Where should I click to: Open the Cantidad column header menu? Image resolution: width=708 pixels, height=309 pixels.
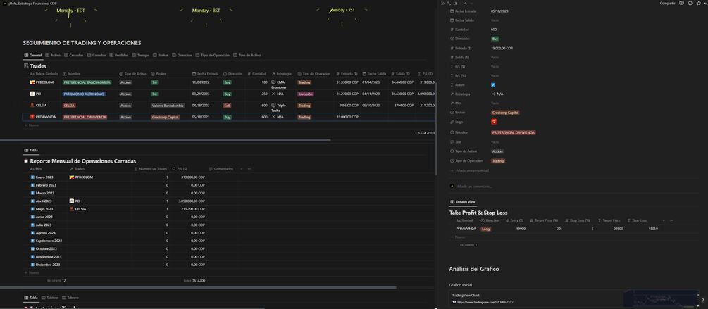click(x=257, y=73)
